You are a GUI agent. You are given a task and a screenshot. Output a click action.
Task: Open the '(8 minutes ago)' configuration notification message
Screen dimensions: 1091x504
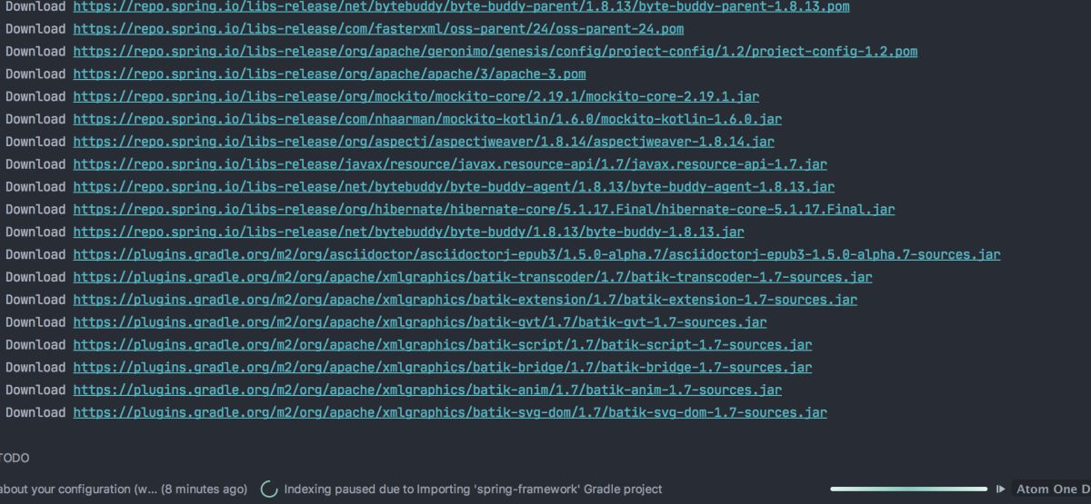click(124, 489)
